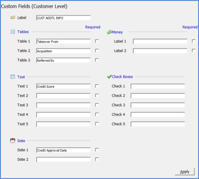Screen dimensions: 199x179
Task: Click the Apply button
Action: pyautogui.click(x=184, y=172)
